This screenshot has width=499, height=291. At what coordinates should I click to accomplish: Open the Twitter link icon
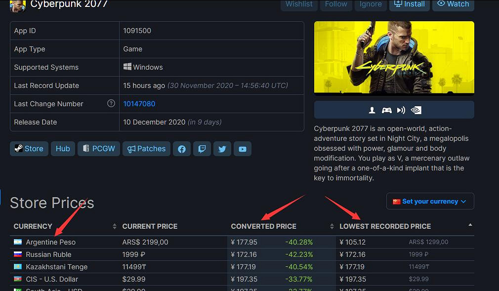[x=222, y=149]
